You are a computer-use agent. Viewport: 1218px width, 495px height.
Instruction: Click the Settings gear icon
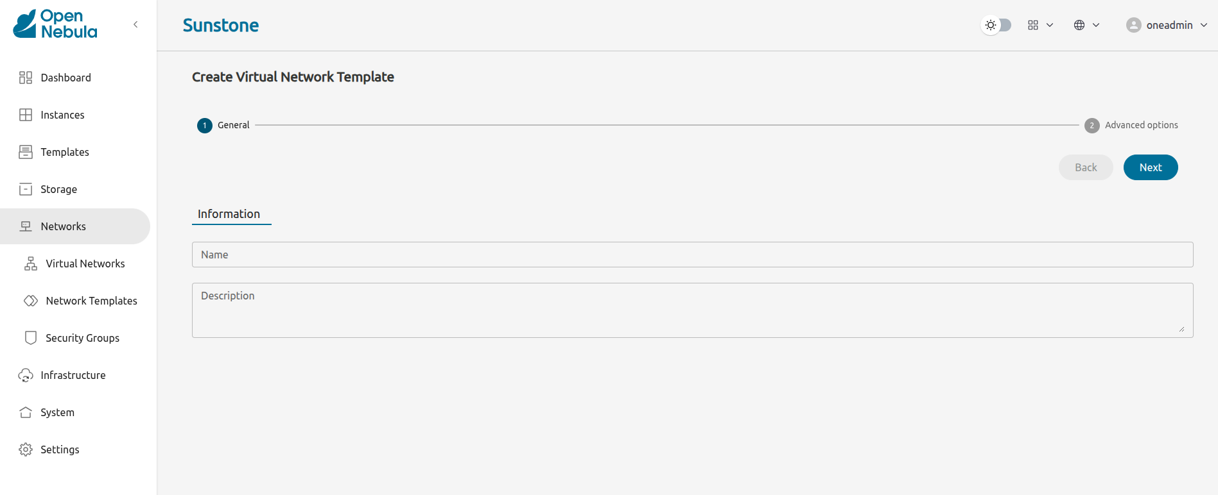click(x=26, y=449)
